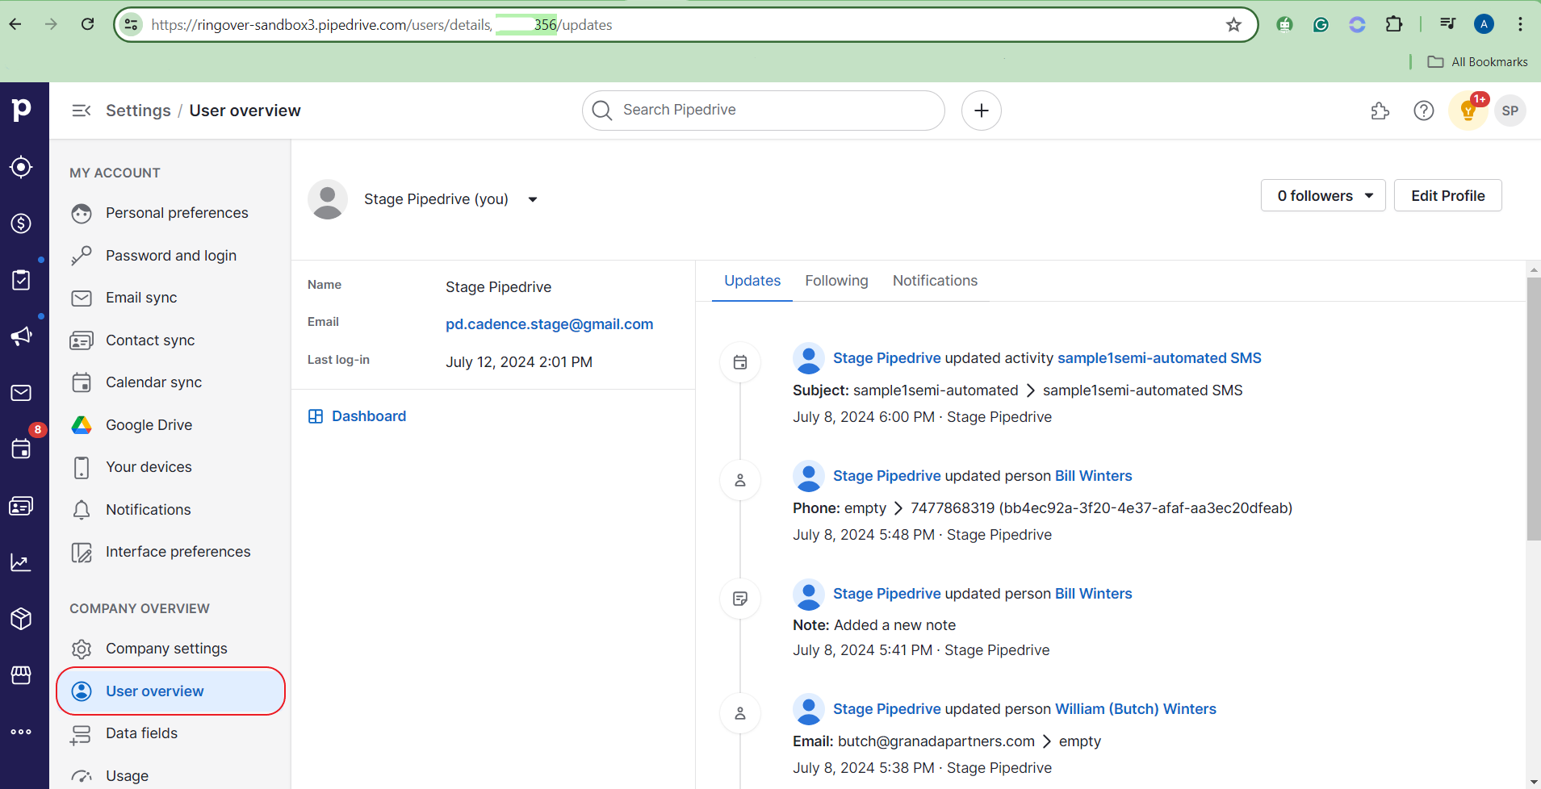
Task: Open All Bookmarks folder
Action: coord(1478,62)
